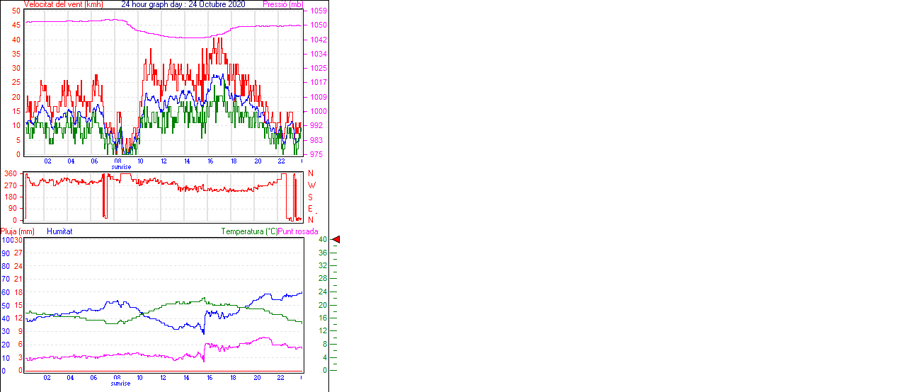Click the magenta 'Punt rosada' legend label

[x=298, y=231]
